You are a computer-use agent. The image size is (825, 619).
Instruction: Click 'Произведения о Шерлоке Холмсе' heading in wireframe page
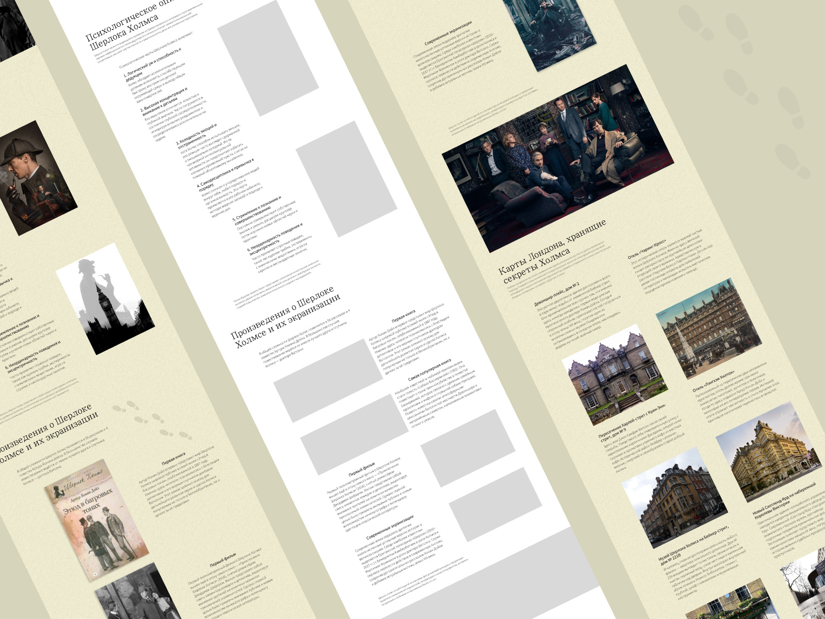pyautogui.click(x=285, y=317)
